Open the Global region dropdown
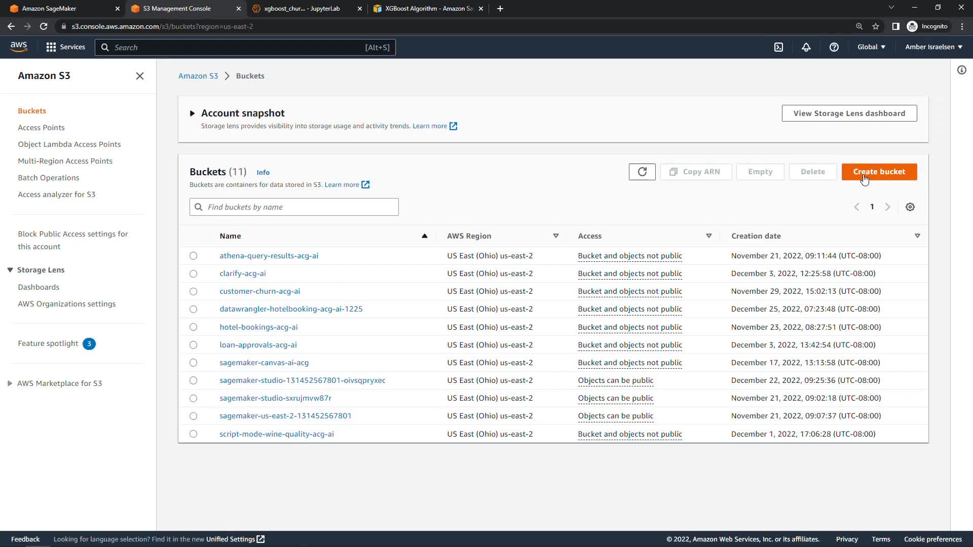 (871, 47)
